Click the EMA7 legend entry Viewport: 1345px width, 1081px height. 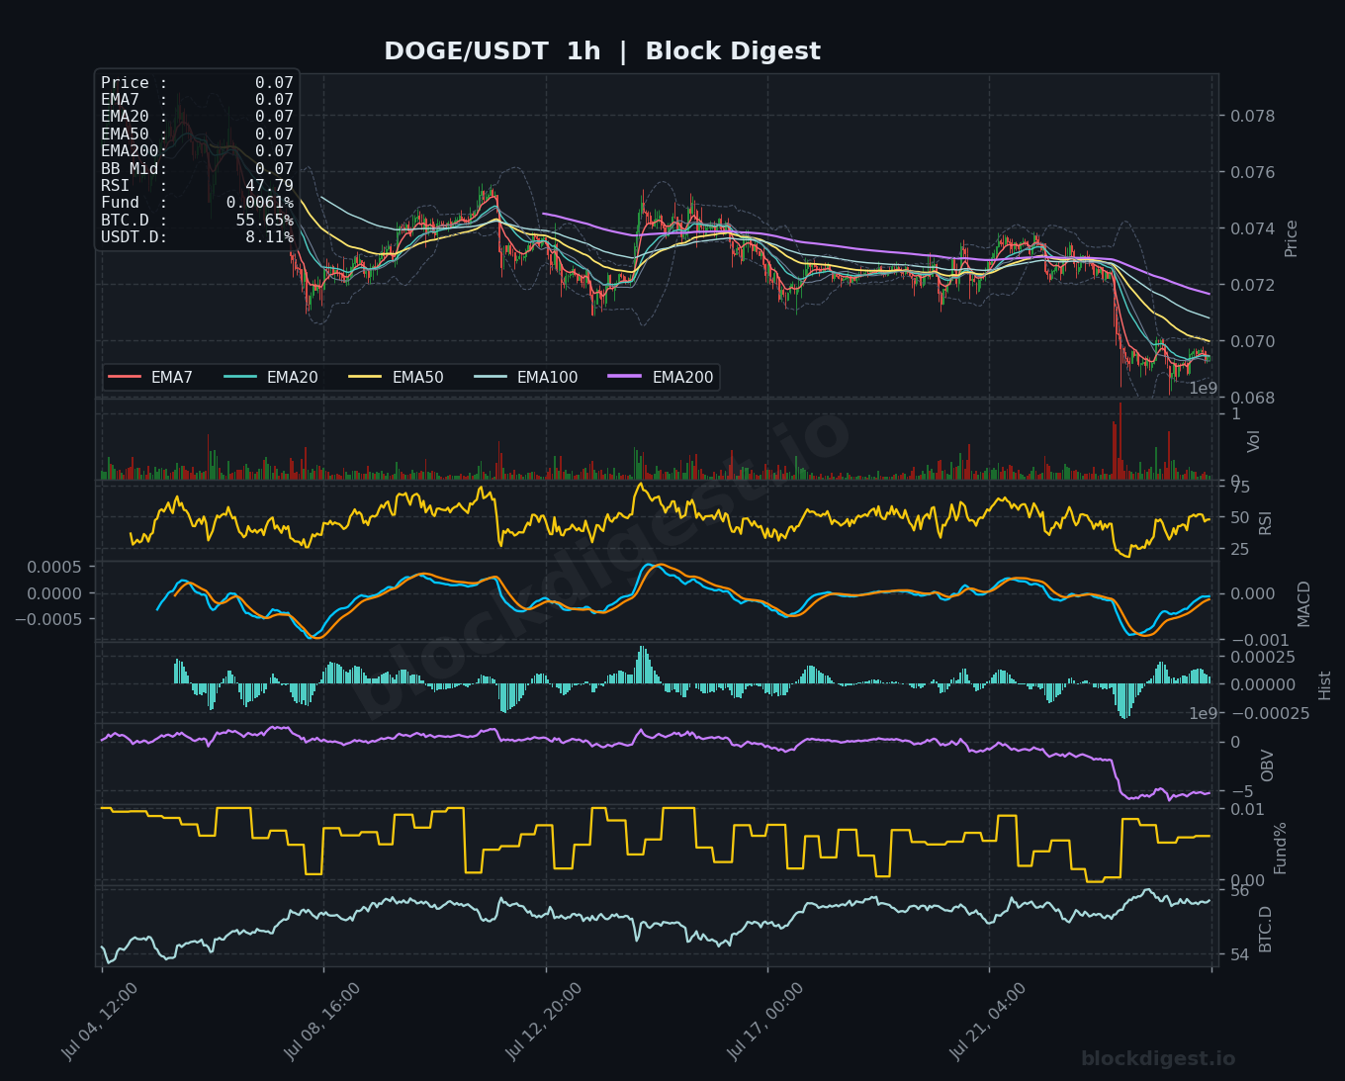pos(150,377)
